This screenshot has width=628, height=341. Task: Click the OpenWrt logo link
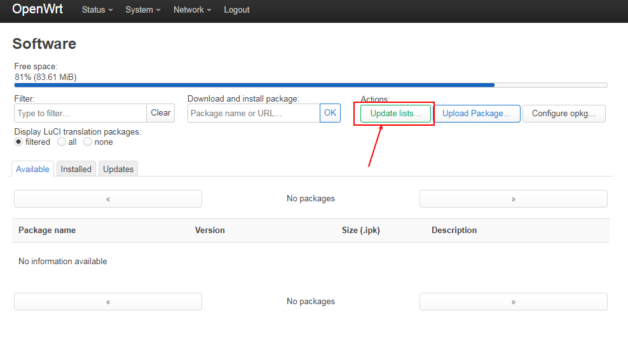tap(38, 10)
